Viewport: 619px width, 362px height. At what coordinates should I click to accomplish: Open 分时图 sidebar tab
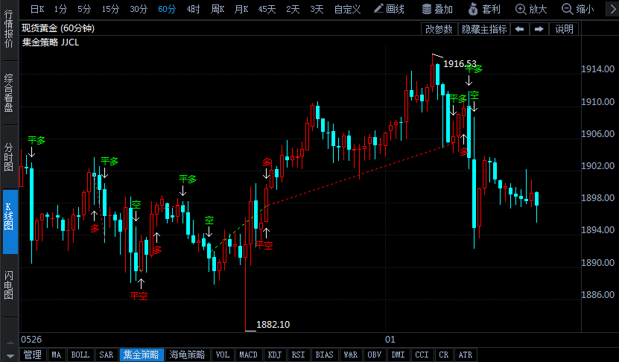tap(9, 157)
